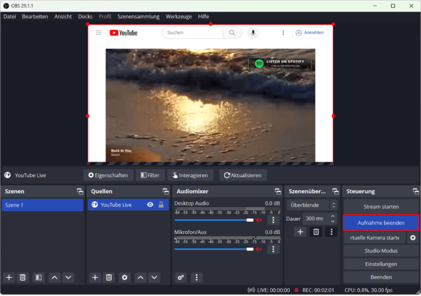Viewport: 421px width, 296px height.
Task: Decrease Dauer value with down arrow
Action: pyautogui.click(x=333, y=222)
